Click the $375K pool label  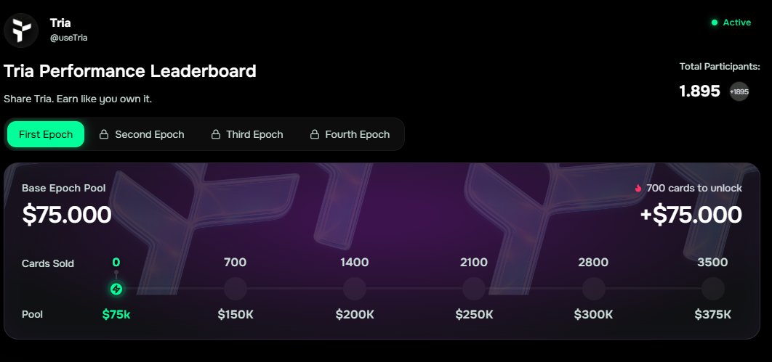click(x=712, y=314)
